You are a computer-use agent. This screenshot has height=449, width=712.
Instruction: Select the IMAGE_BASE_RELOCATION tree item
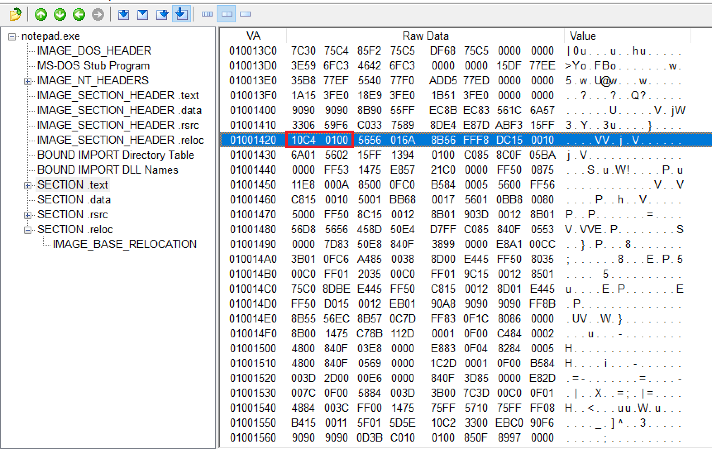pos(124,244)
